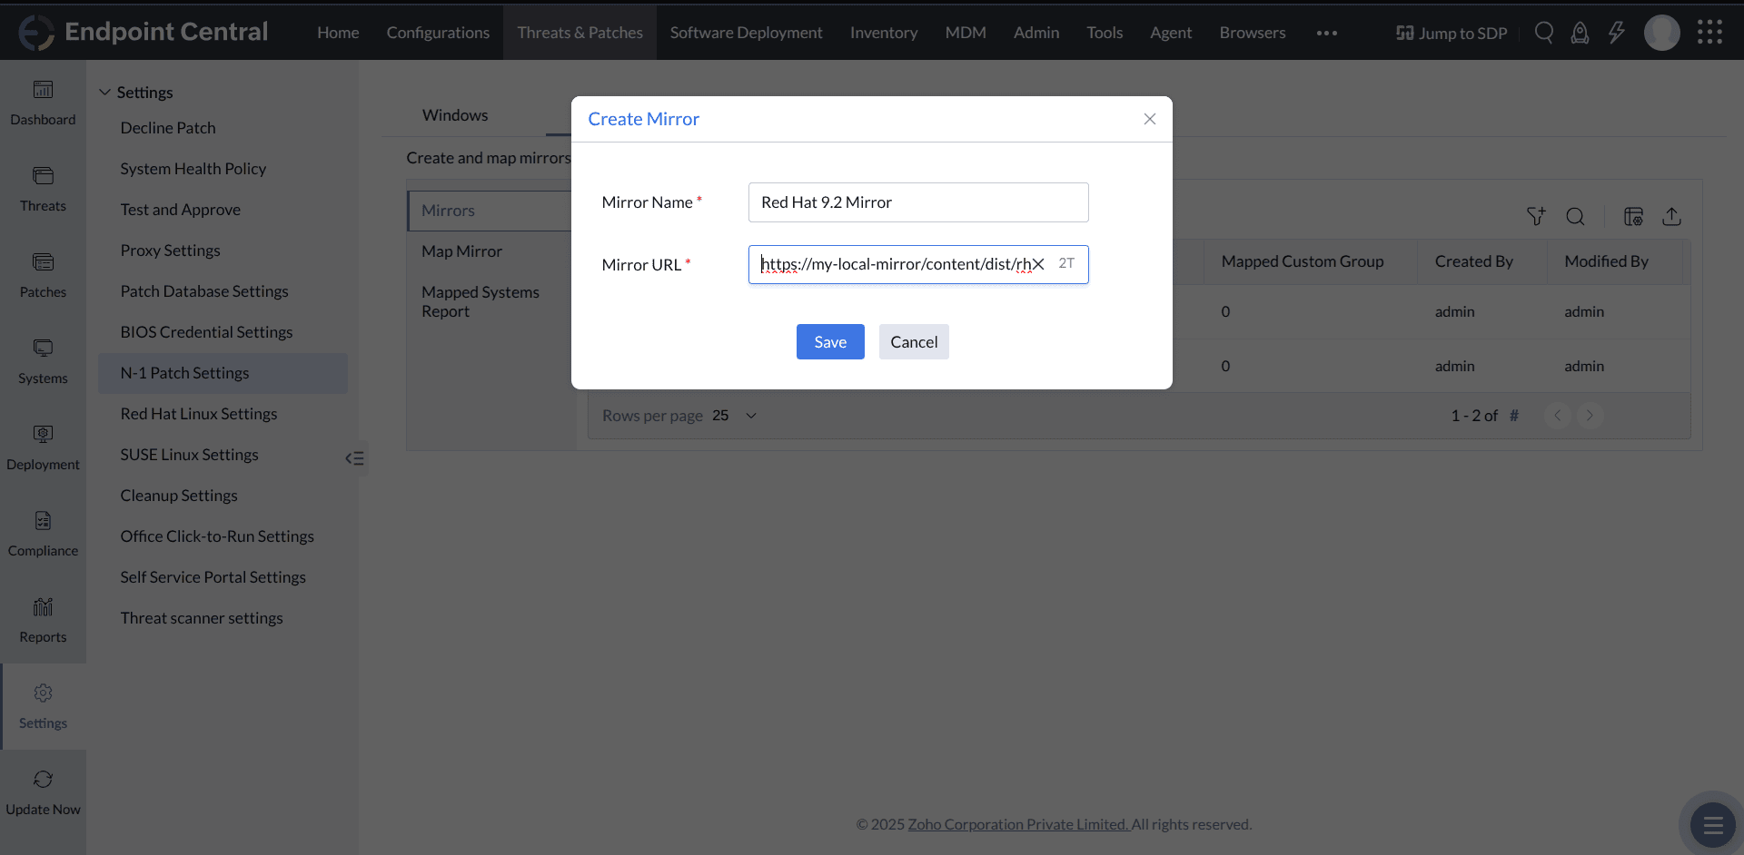This screenshot has height=855, width=1744.
Task: Cancel the Create Mirror dialog
Action: click(x=914, y=341)
